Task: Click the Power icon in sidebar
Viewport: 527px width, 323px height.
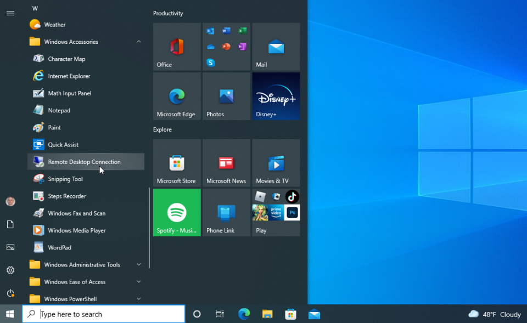Action: click(x=10, y=293)
